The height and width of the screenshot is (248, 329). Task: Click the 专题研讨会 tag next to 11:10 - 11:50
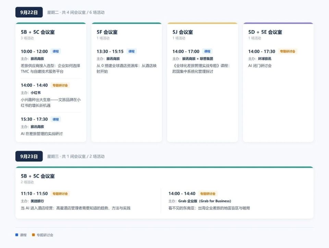[x=60, y=193]
